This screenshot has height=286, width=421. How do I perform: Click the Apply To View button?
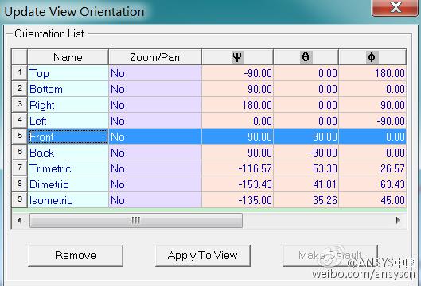point(203,256)
